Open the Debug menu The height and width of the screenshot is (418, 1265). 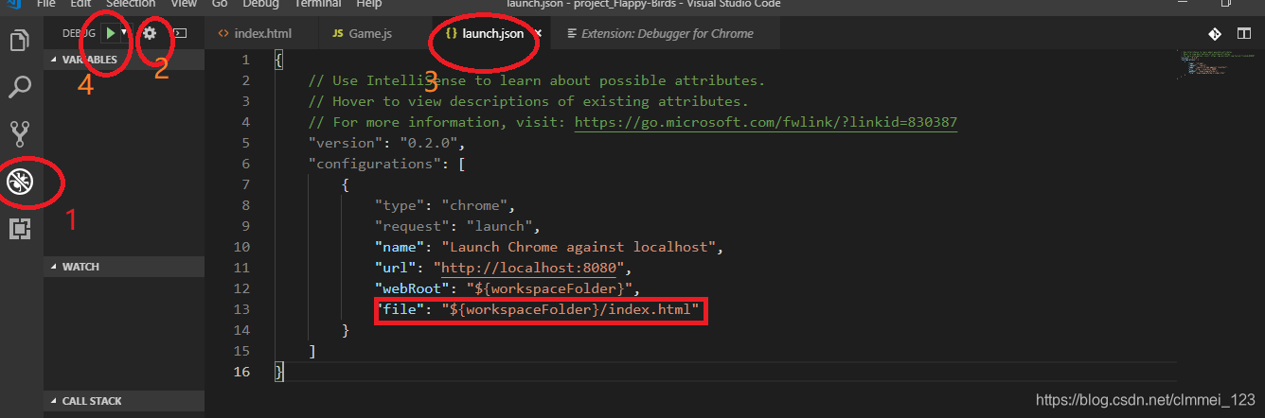pyautogui.click(x=259, y=4)
